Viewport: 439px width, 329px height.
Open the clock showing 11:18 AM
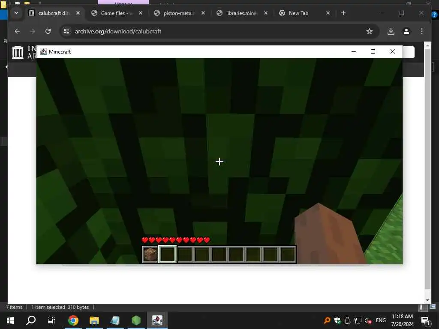coord(402,320)
